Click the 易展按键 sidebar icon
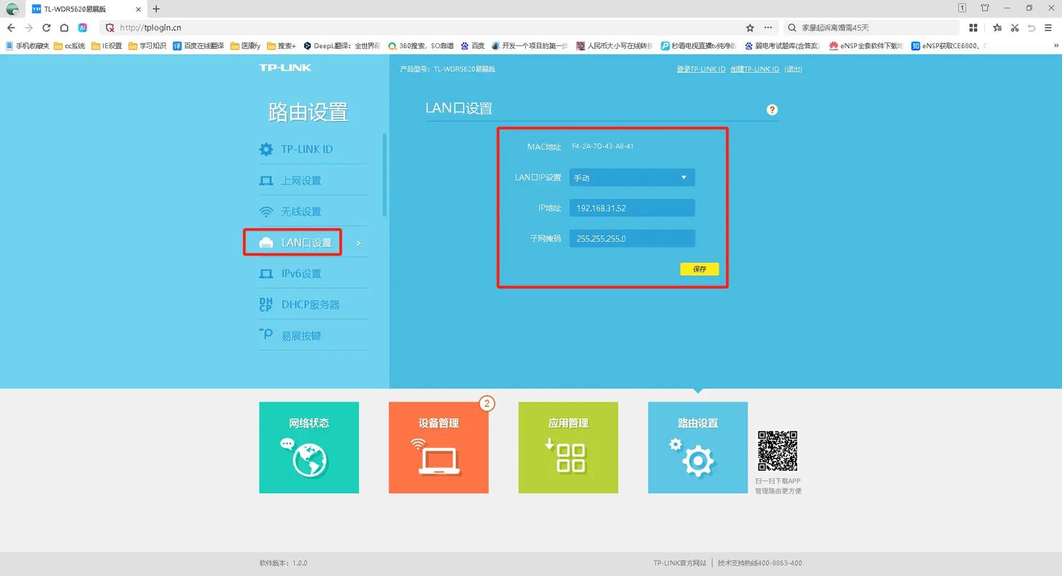This screenshot has height=576, width=1062. [x=265, y=335]
